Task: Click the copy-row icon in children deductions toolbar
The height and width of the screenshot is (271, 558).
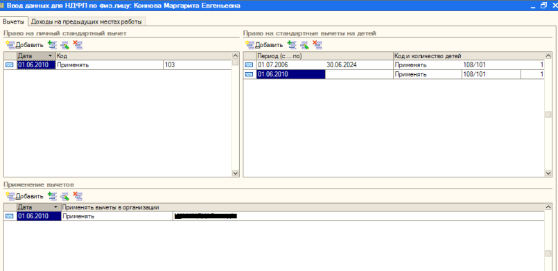Action: click(x=292, y=45)
